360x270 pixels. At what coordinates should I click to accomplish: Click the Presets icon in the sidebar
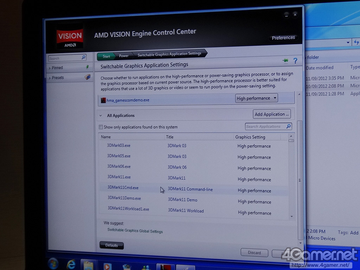coord(88,77)
